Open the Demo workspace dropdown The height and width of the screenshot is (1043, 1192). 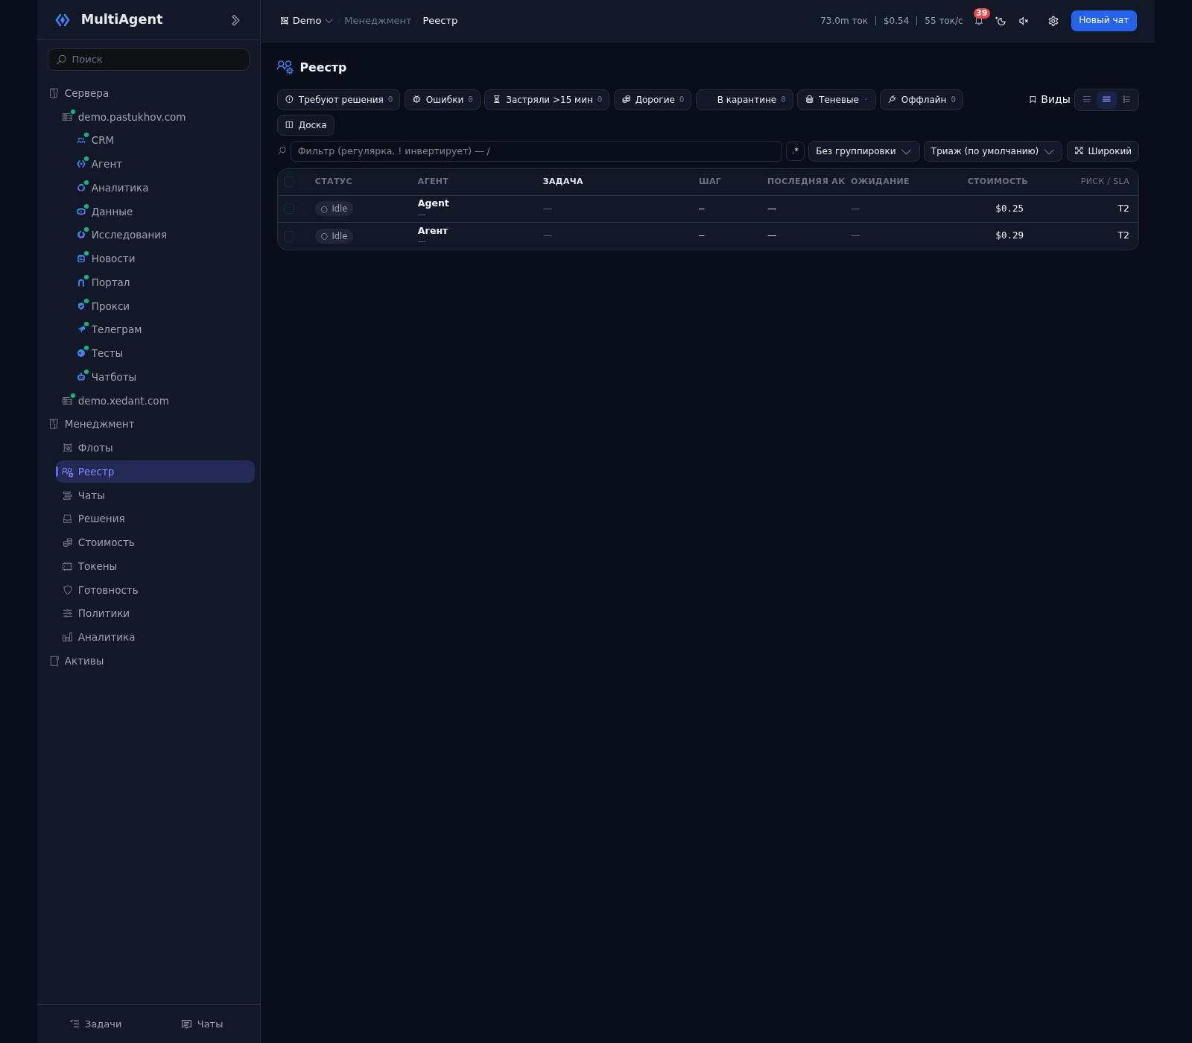[306, 21]
